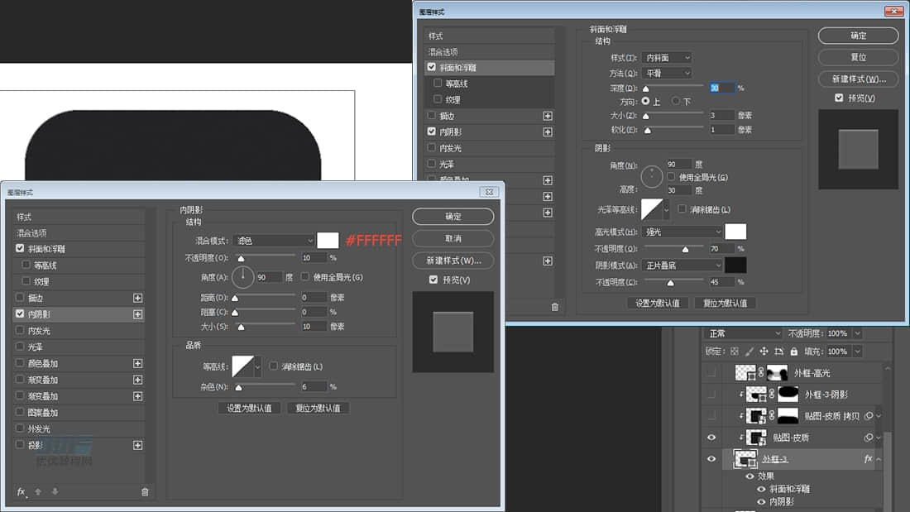Click the move effect up arrow in the front dialog
The height and width of the screenshot is (512, 910).
38,491
